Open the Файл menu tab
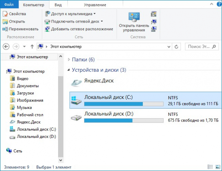This screenshot has width=222, height=171. 9,4
